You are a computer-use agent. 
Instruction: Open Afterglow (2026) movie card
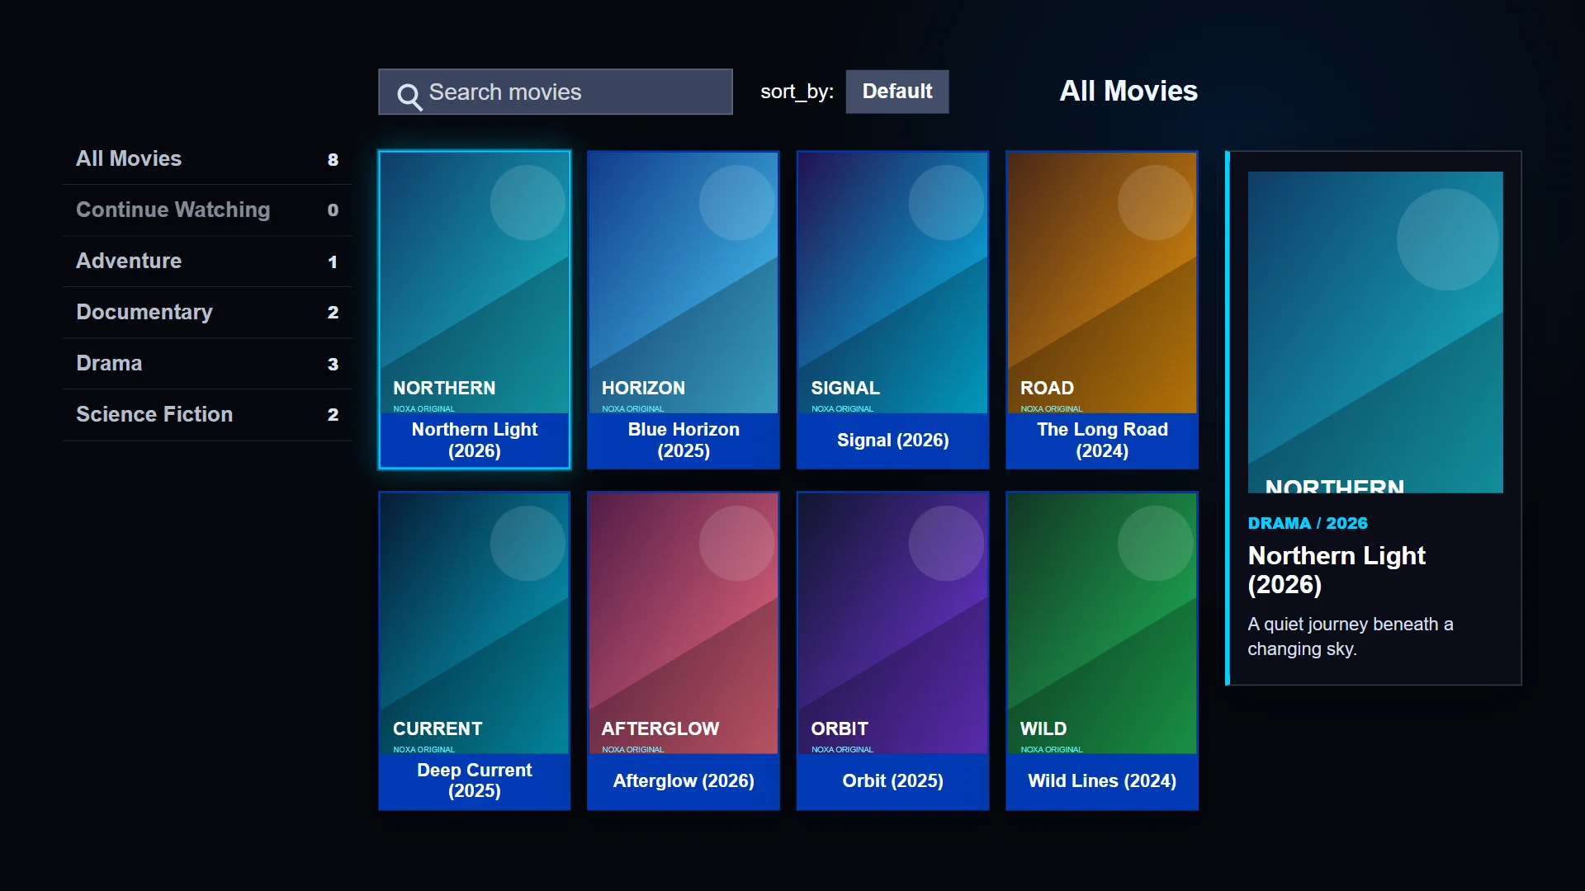pyautogui.click(x=683, y=650)
